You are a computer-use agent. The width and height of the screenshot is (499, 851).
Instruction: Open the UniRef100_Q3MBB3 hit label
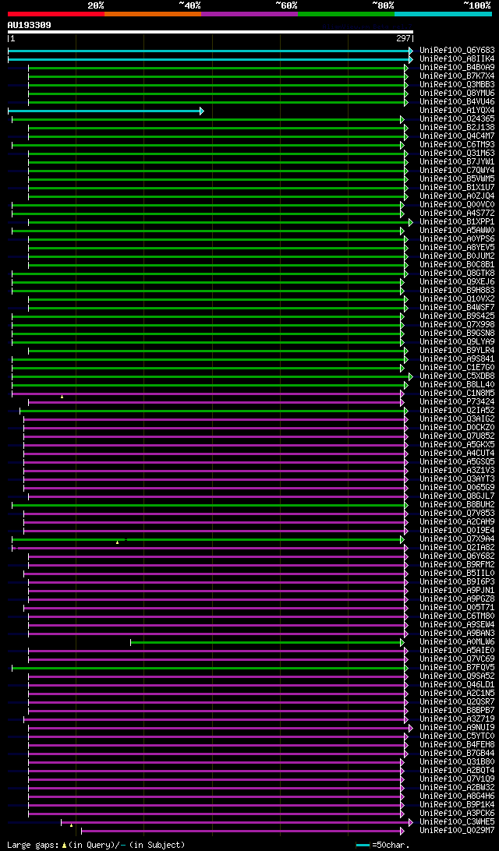(457, 85)
